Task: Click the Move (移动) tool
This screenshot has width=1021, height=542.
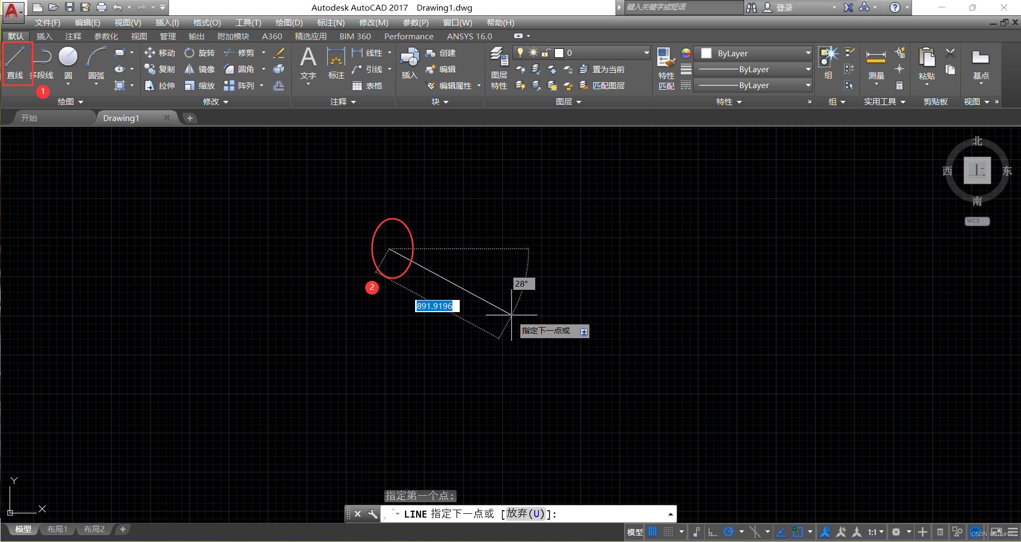Action: click(160, 53)
